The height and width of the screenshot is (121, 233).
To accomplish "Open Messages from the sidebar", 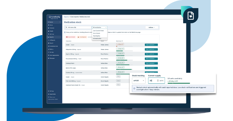I will point(51,58).
